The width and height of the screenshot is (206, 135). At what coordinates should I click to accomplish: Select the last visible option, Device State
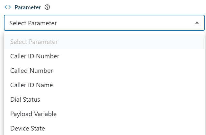(x=28, y=128)
